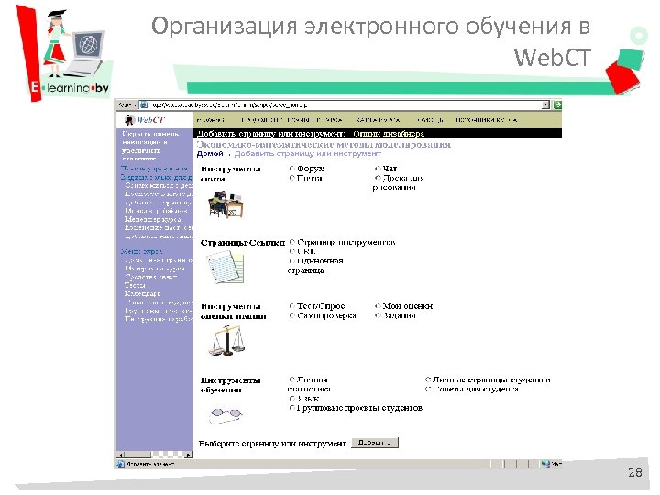Select the Мои оценки radio button
This screenshot has height=495, width=660.
(x=378, y=306)
